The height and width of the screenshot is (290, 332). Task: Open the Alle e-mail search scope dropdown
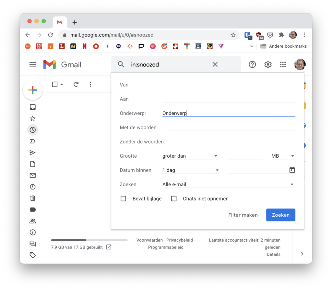tap(229, 184)
